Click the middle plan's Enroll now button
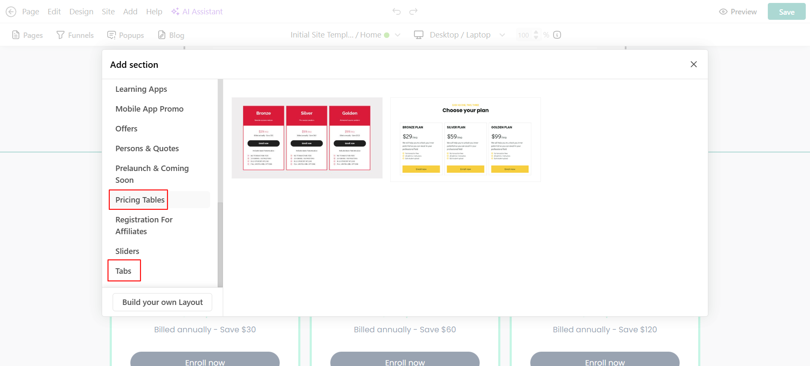 tap(405, 360)
